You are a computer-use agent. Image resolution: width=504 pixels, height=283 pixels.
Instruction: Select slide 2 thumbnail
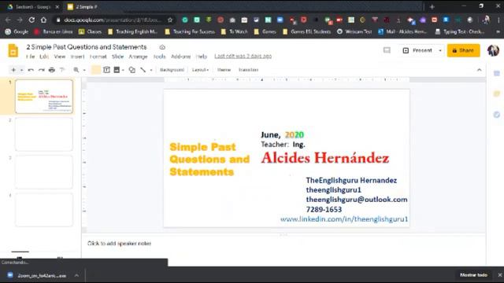coord(44,134)
